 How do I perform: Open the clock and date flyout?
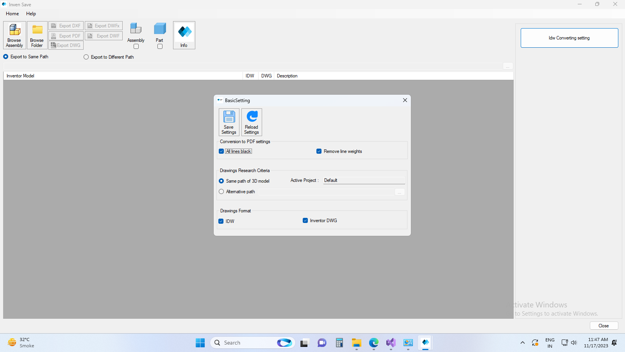(x=596, y=343)
